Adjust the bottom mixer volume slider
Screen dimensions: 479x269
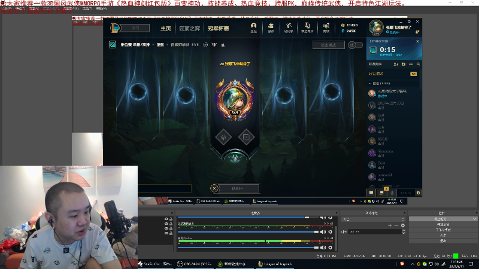click(x=248, y=247)
